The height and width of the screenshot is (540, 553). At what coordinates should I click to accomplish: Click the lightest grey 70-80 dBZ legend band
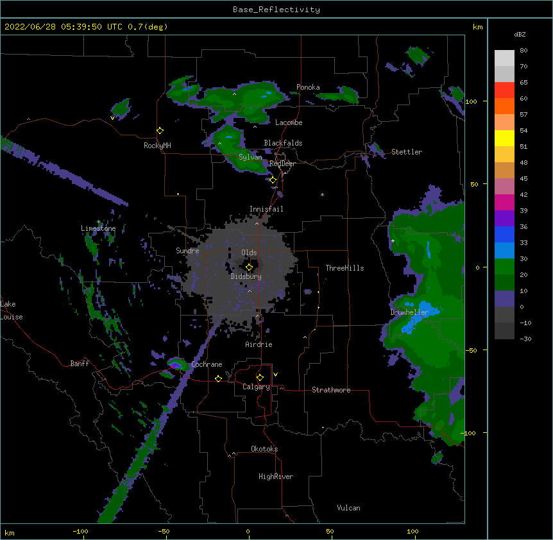click(504, 58)
